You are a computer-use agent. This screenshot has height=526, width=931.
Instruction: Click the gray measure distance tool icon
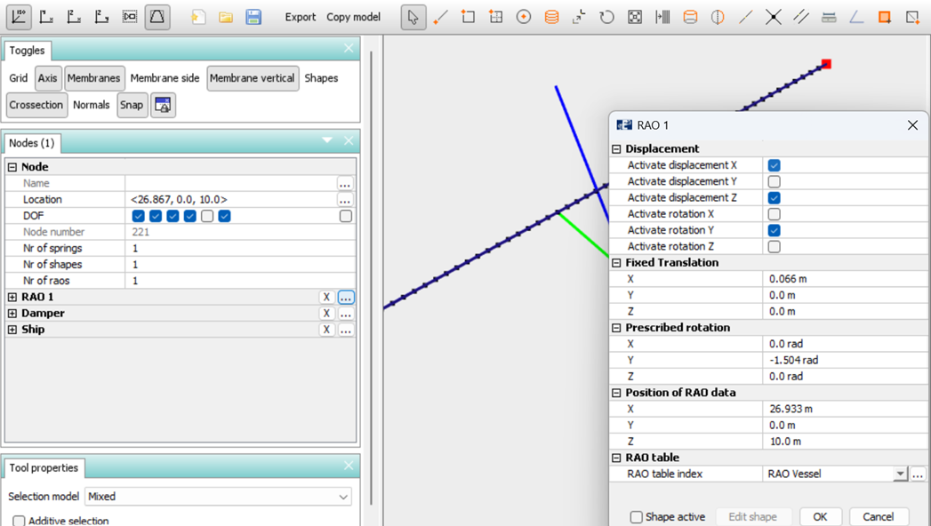(x=829, y=17)
